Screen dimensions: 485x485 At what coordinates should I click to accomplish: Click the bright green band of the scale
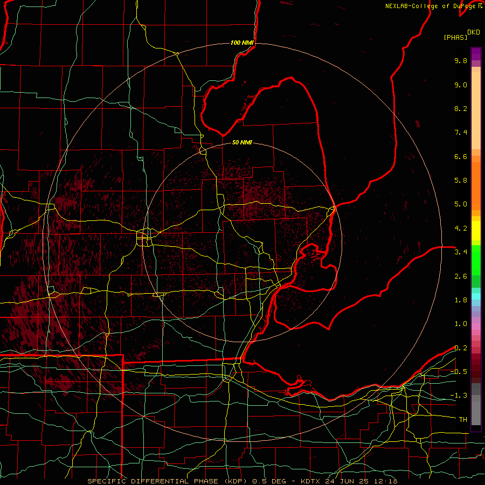476,260
